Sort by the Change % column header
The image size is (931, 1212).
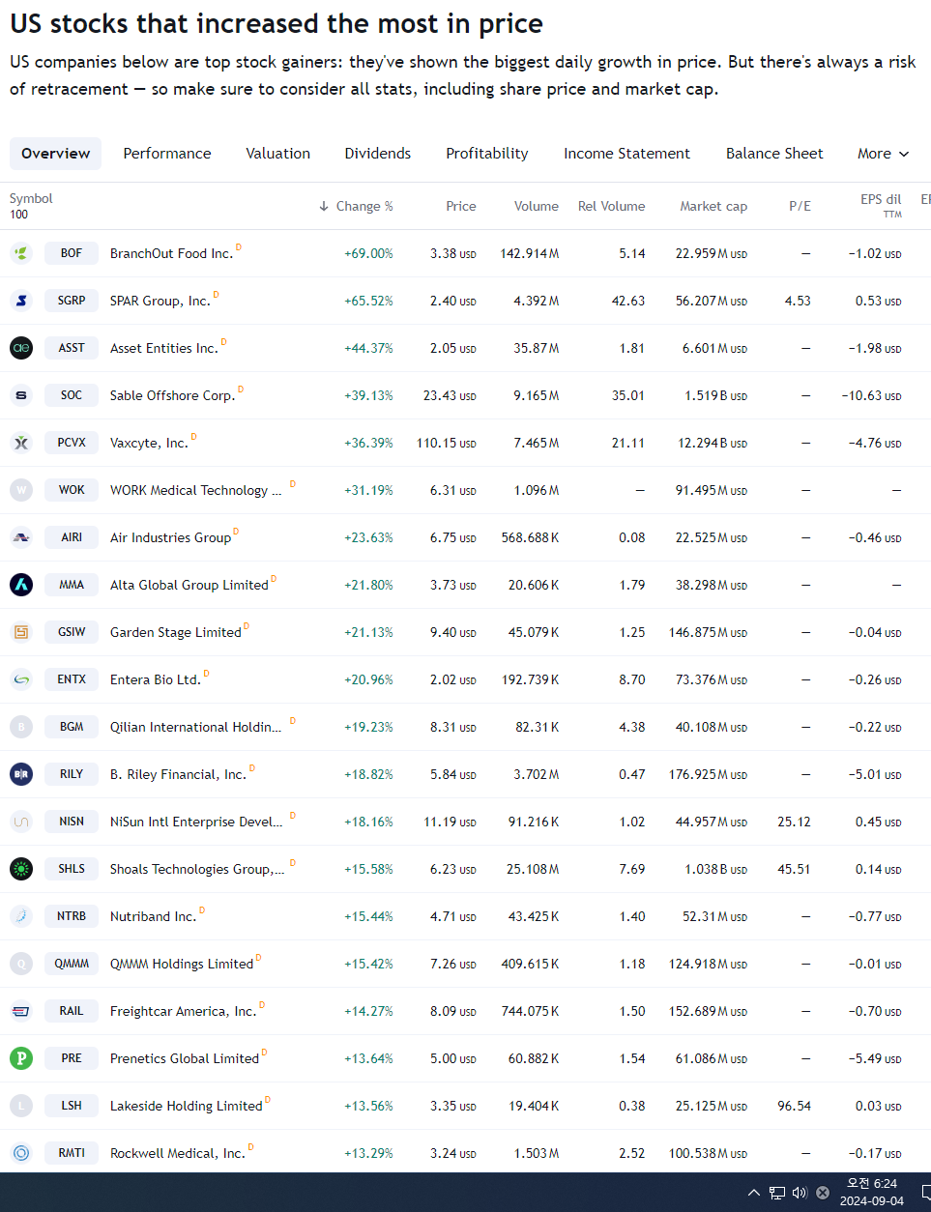[x=356, y=206]
